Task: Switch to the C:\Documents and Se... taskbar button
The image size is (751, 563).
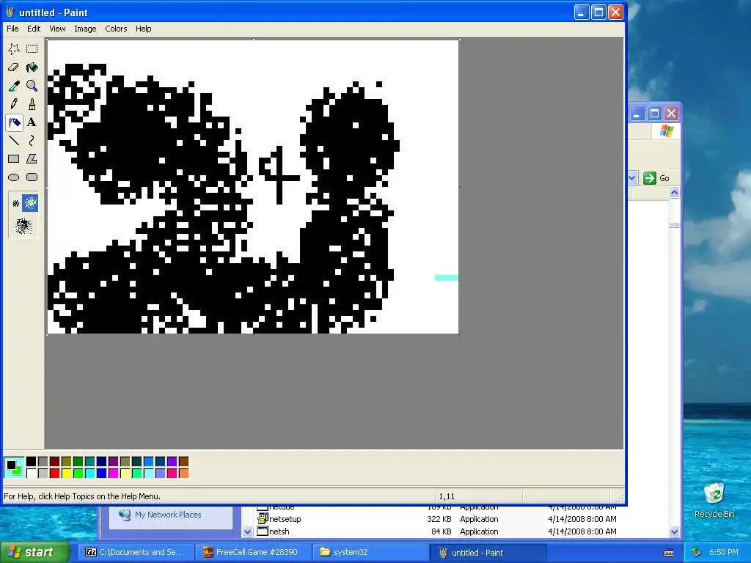Action: coord(136,552)
